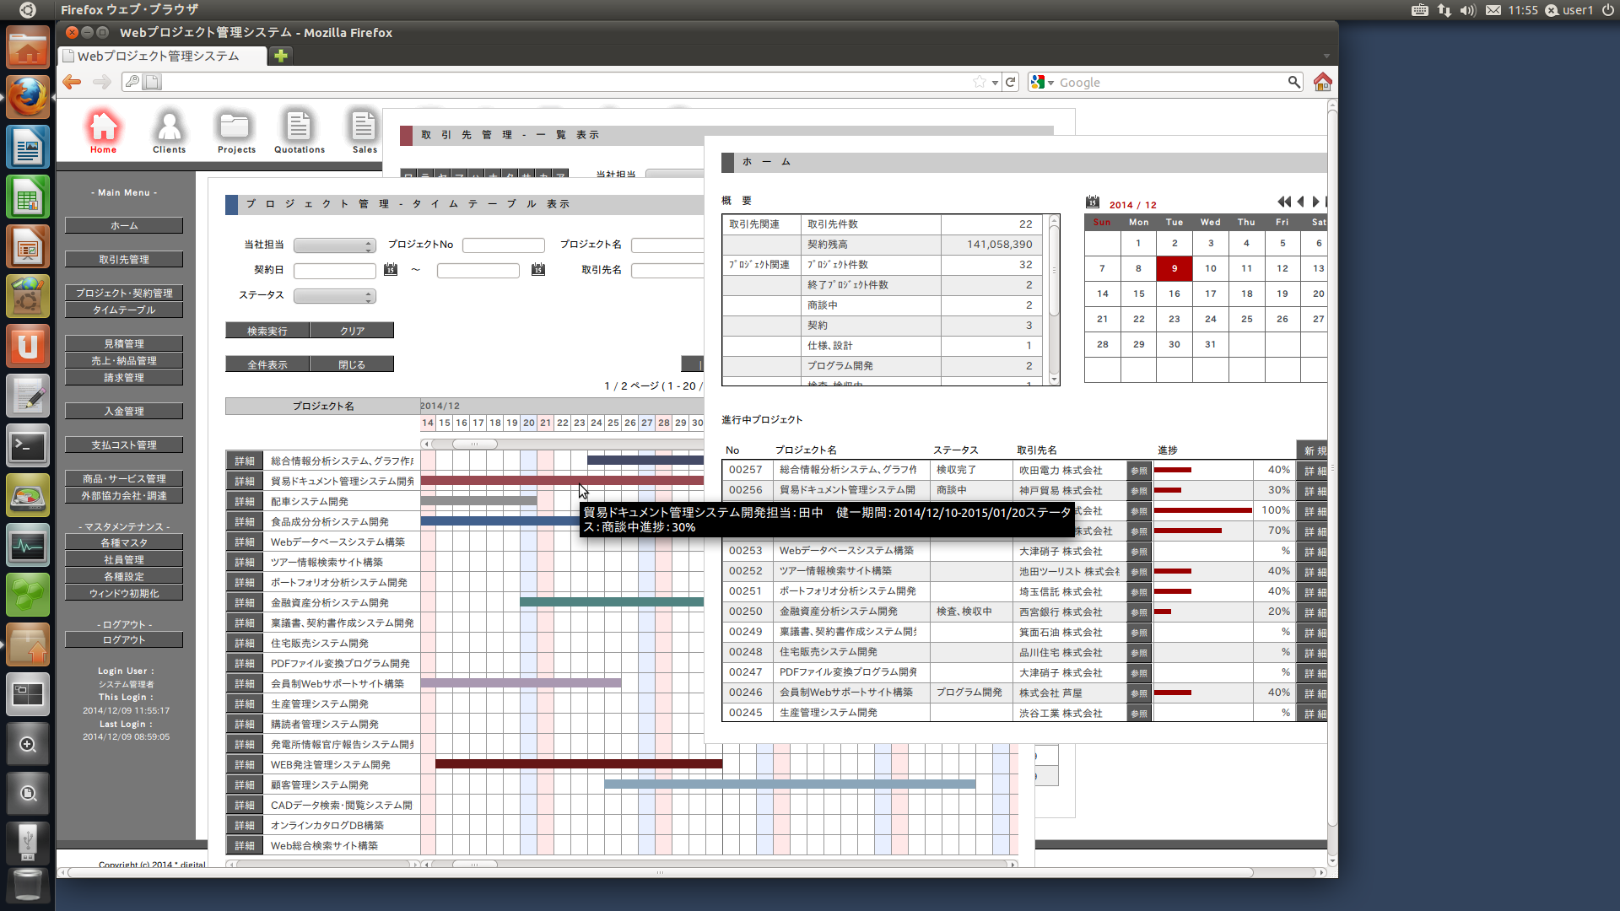Click the dark red WEB発注管理システム開発 gantt bar

click(579, 764)
